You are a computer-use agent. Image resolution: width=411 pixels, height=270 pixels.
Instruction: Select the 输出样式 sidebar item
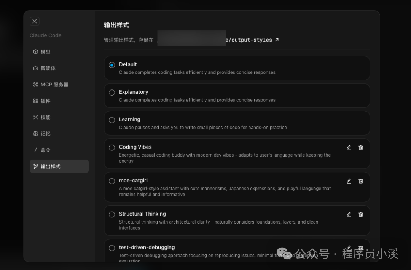(59, 166)
